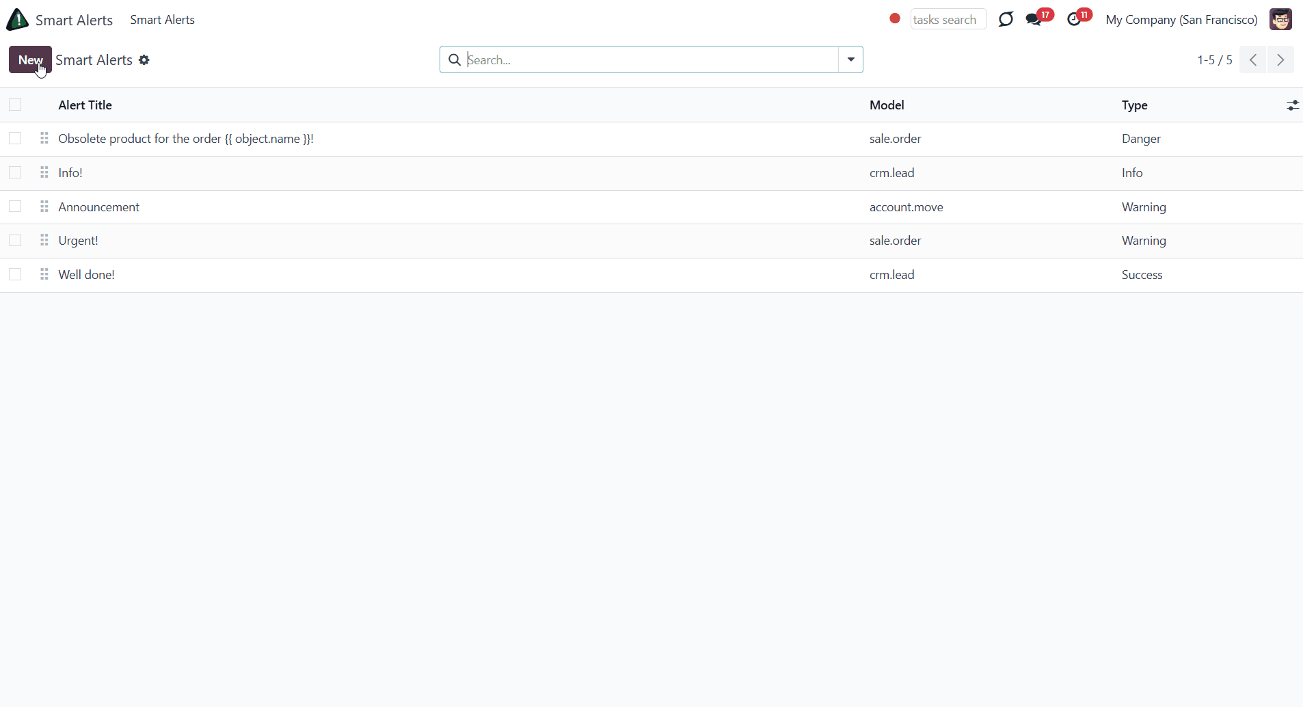
Task: Select the Well done! row checkbox
Action: tap(15, 274)
